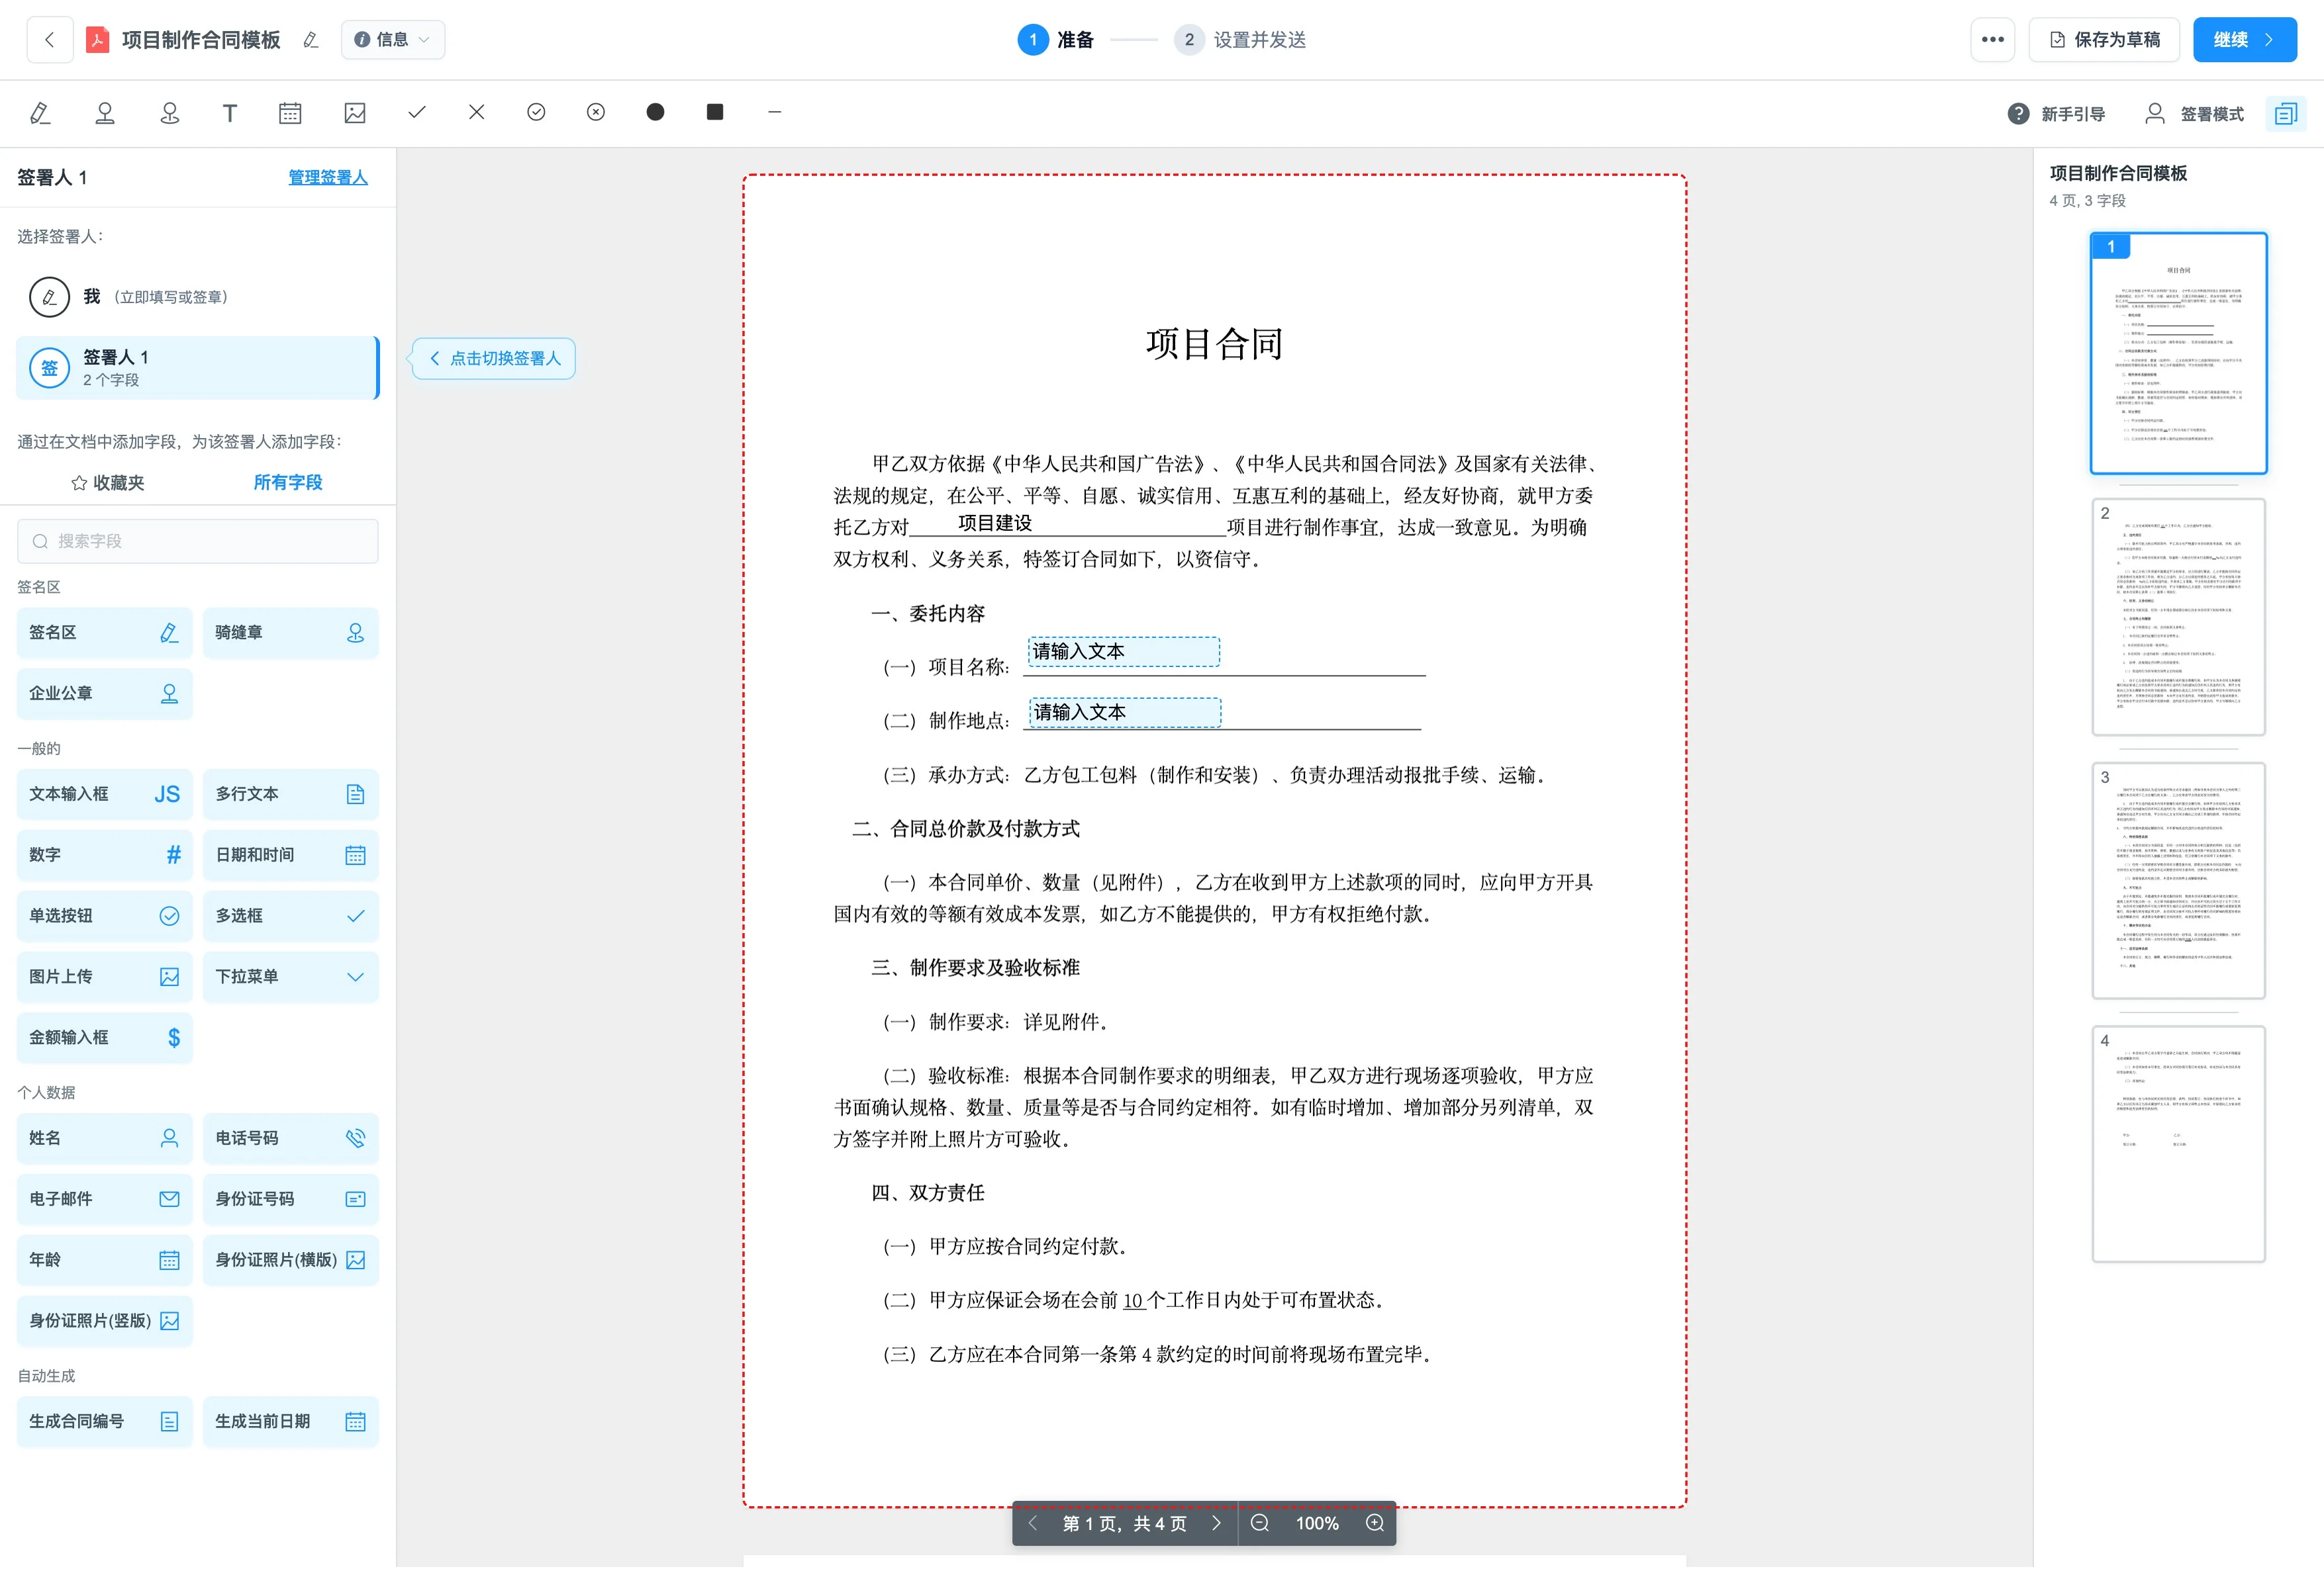The width and height of the screenshot is (2324, 1571).
Task: Select the checkmark tool in toolbar
Action: [x=417, y=112]
